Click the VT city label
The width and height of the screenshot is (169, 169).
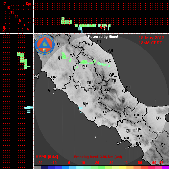(77, 87)
